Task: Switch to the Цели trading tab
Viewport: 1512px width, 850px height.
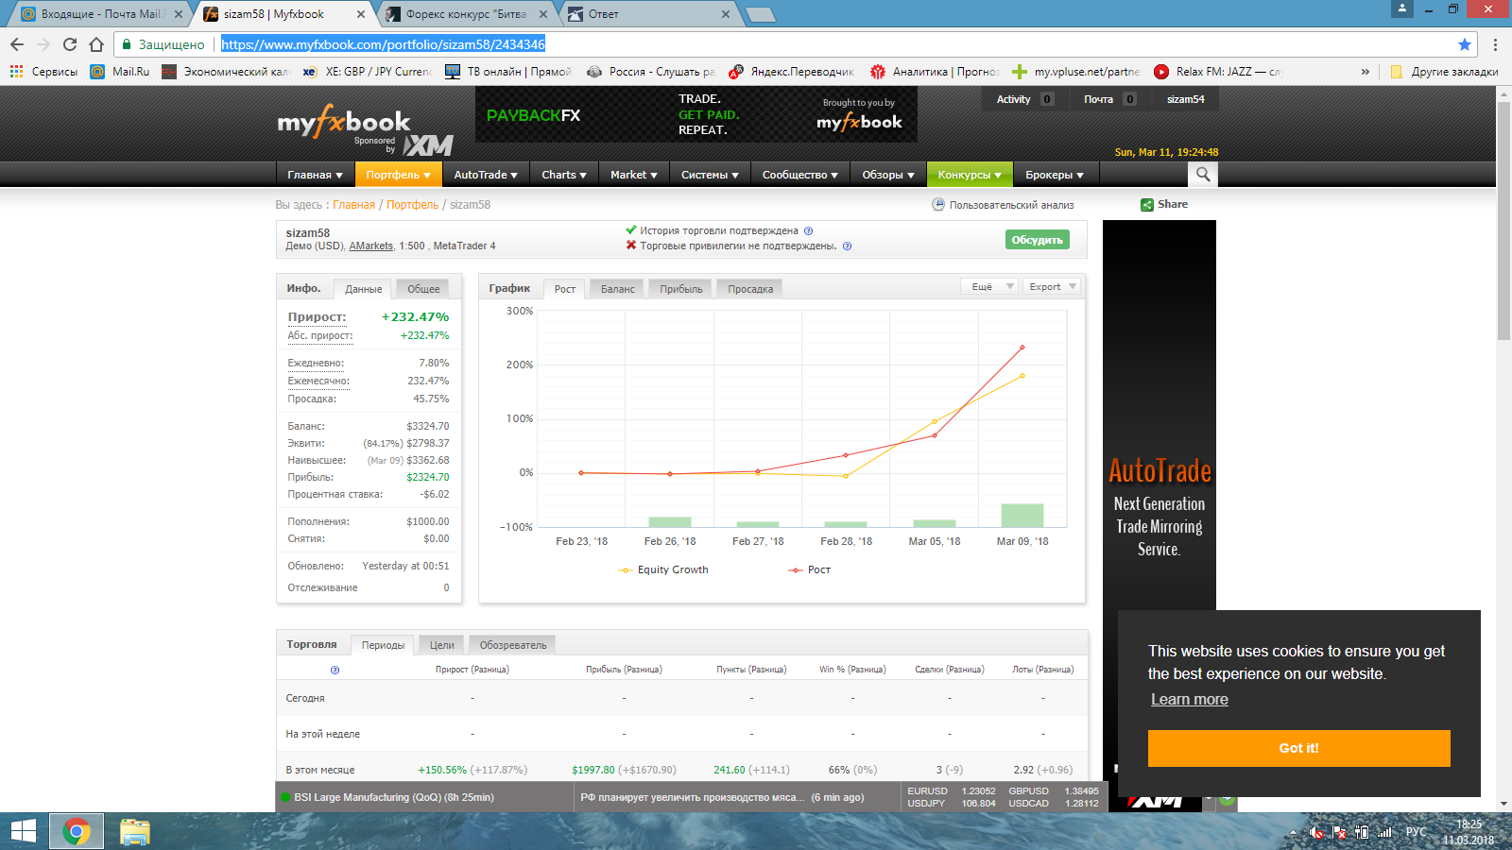Action: pyautogui.click(x=442, y=645)
